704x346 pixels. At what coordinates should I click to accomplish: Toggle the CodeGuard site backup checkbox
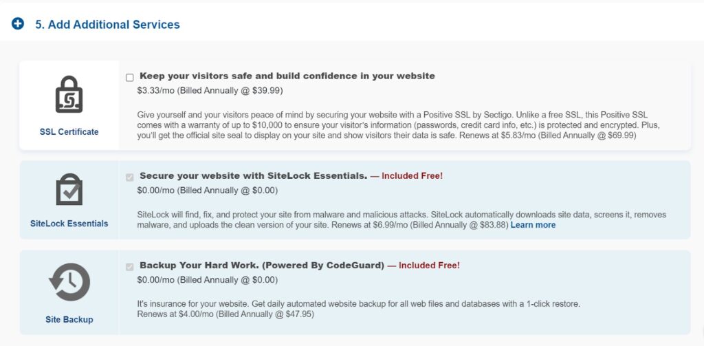click(130, 267)
